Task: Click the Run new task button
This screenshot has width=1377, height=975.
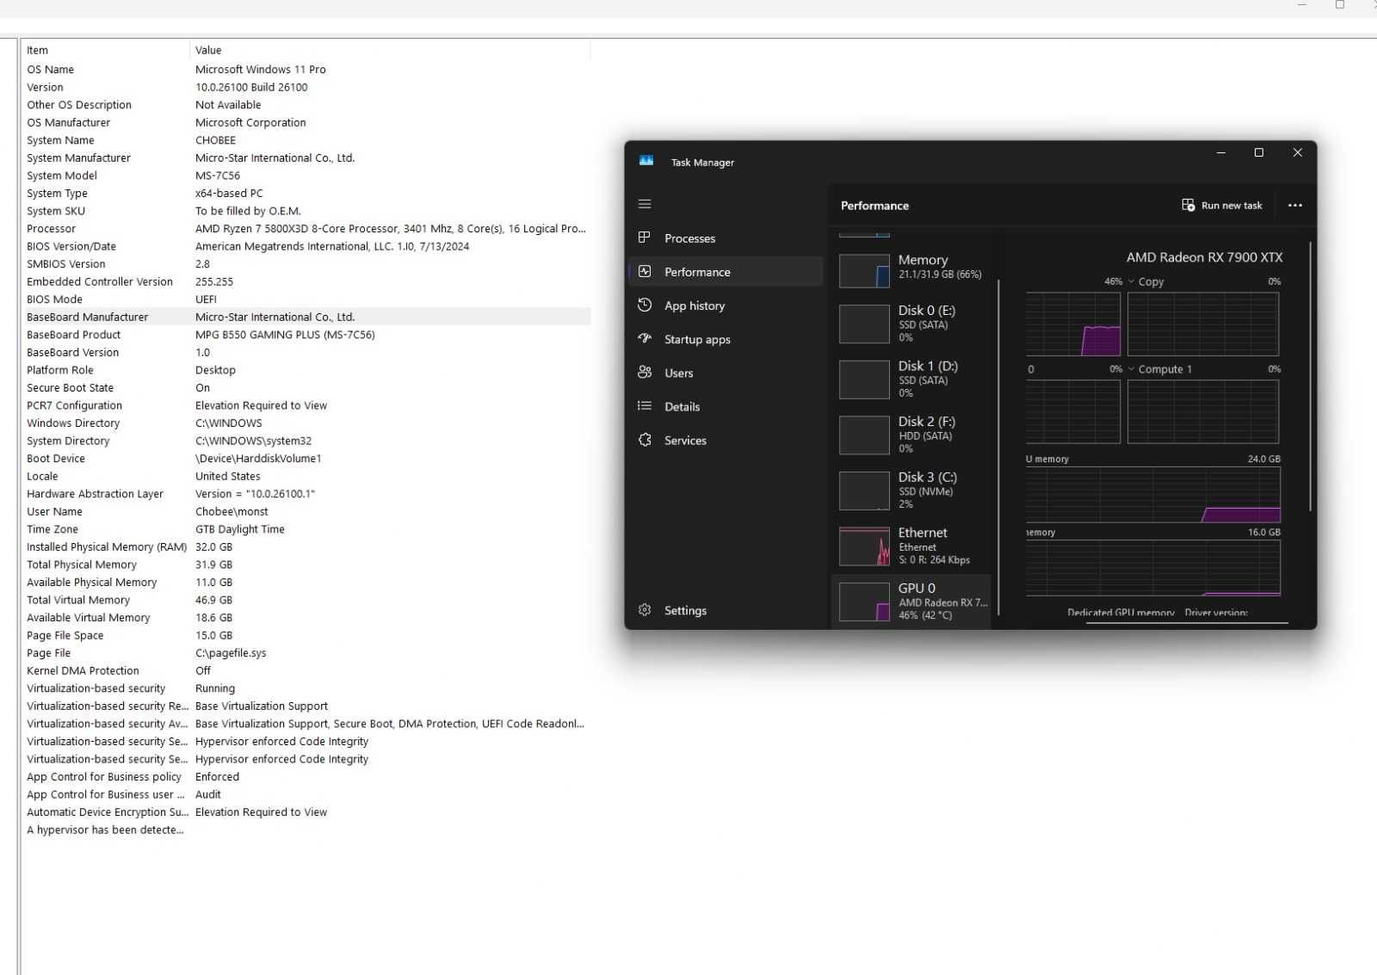Action: 1222,205
